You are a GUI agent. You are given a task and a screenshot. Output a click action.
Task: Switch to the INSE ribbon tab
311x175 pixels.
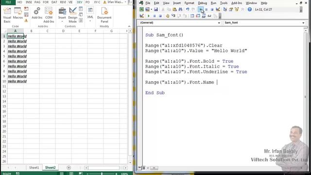tap(29, 2)
